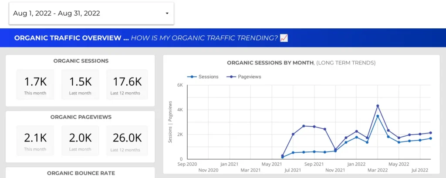446x178 pixels.
Task: Click the chart emoji in header
Action: (x=284, y=38)
